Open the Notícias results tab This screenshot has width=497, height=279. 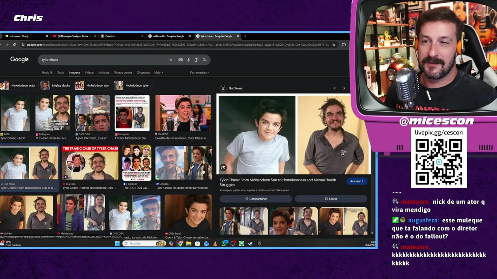pyautogui.click(x=104, y=72)
